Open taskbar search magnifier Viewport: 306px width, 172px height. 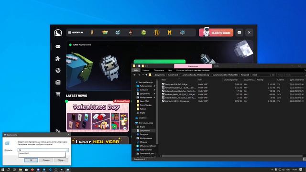coord(9,170)
